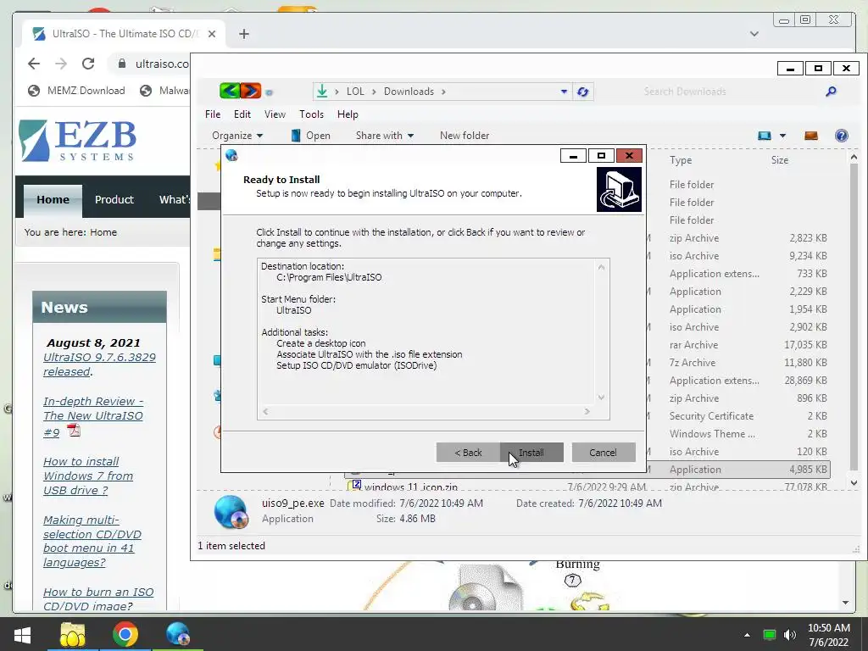Click the UltraISO setup taskbar icon

[x=178, y=635]
